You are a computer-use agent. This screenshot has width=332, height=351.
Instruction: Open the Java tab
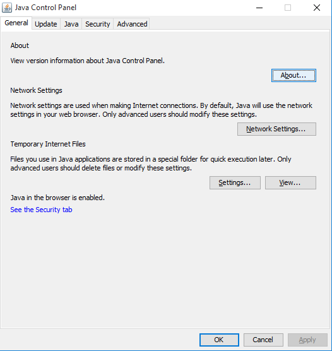71,24
